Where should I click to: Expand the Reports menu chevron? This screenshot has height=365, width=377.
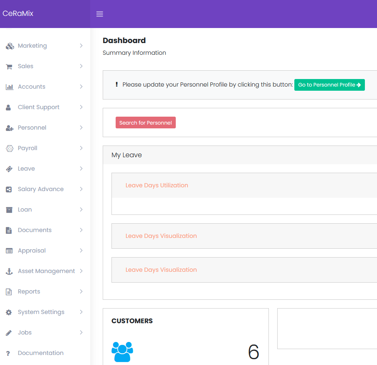pos(81,291)
